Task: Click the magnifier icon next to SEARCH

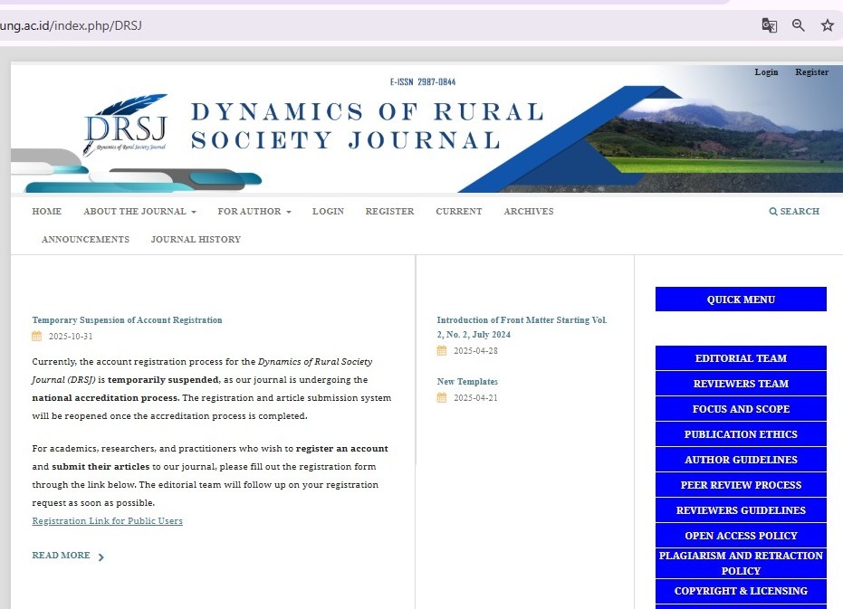Action: (773, 212)
